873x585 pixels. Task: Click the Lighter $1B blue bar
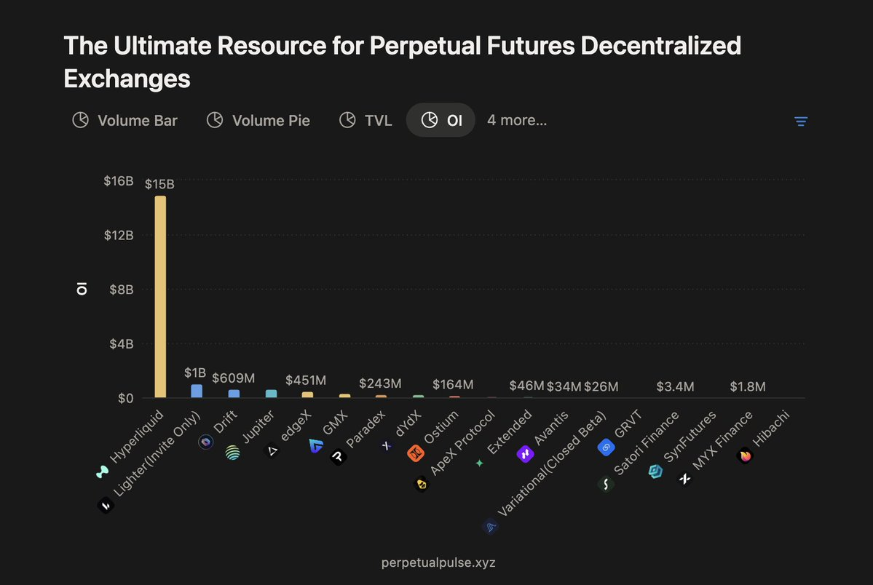197,391
